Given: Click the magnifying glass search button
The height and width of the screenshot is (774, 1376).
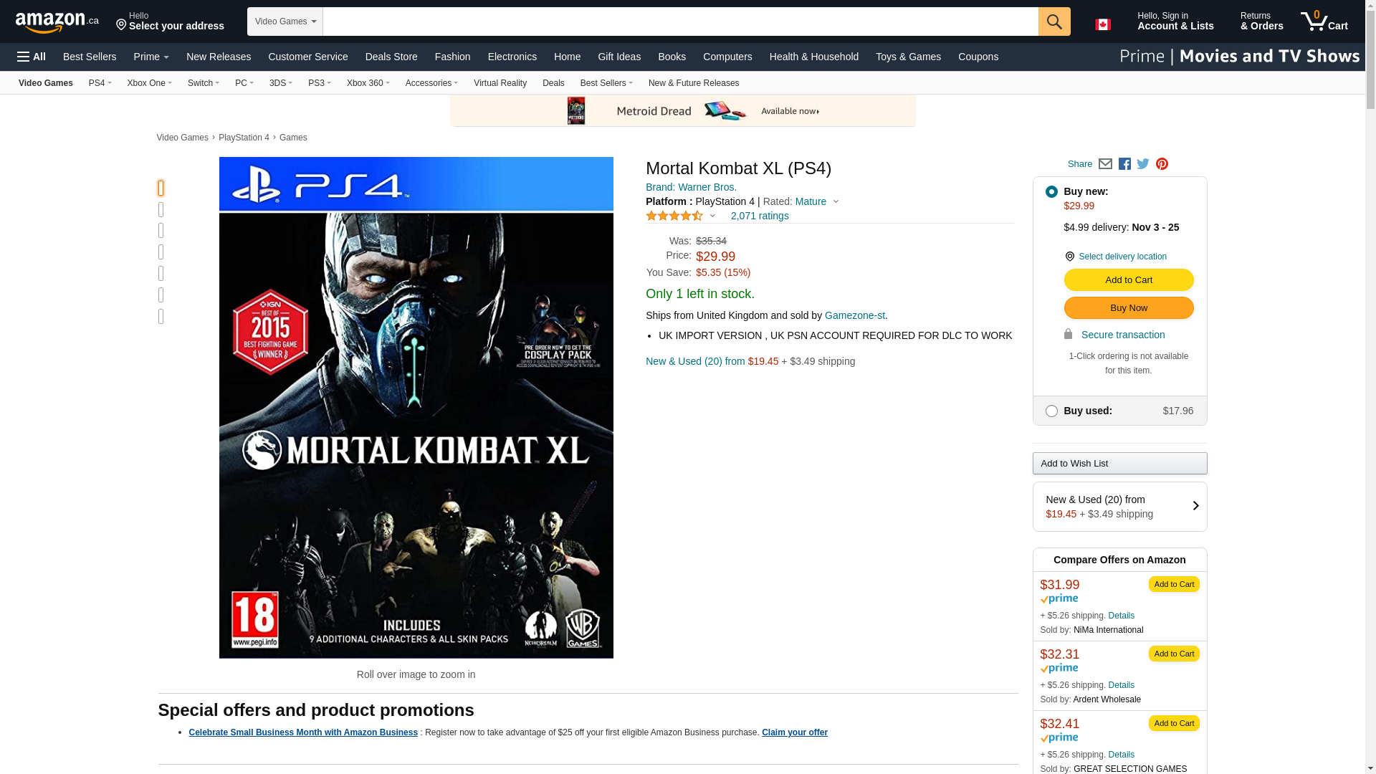Looking at the screenshot, I should click(1053, 21).
